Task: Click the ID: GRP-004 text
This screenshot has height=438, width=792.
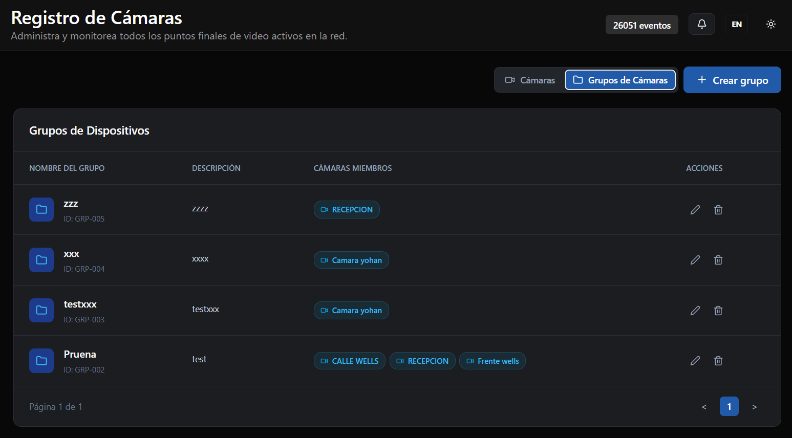Action: tap(84, 269)
